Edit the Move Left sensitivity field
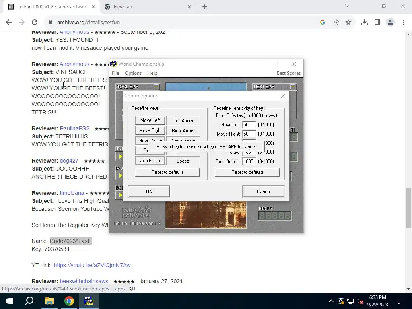The height and width of the screenshot is (309, 412). tap(249, 125)
